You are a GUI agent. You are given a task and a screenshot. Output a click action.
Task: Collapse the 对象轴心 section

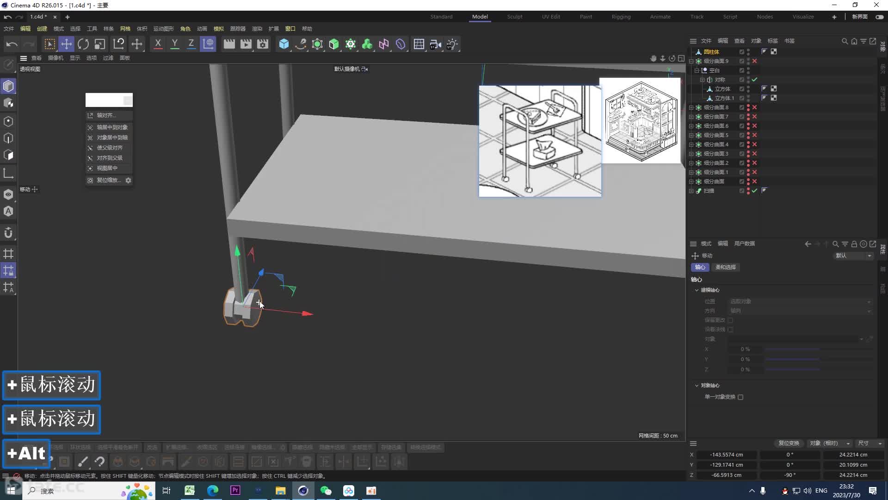697,386
